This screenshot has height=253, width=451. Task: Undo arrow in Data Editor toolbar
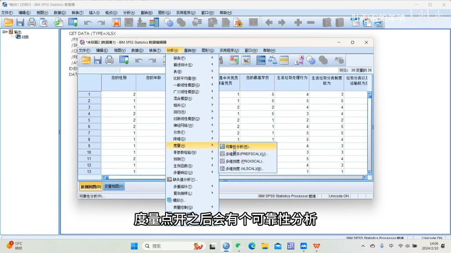tap(139, 60)
